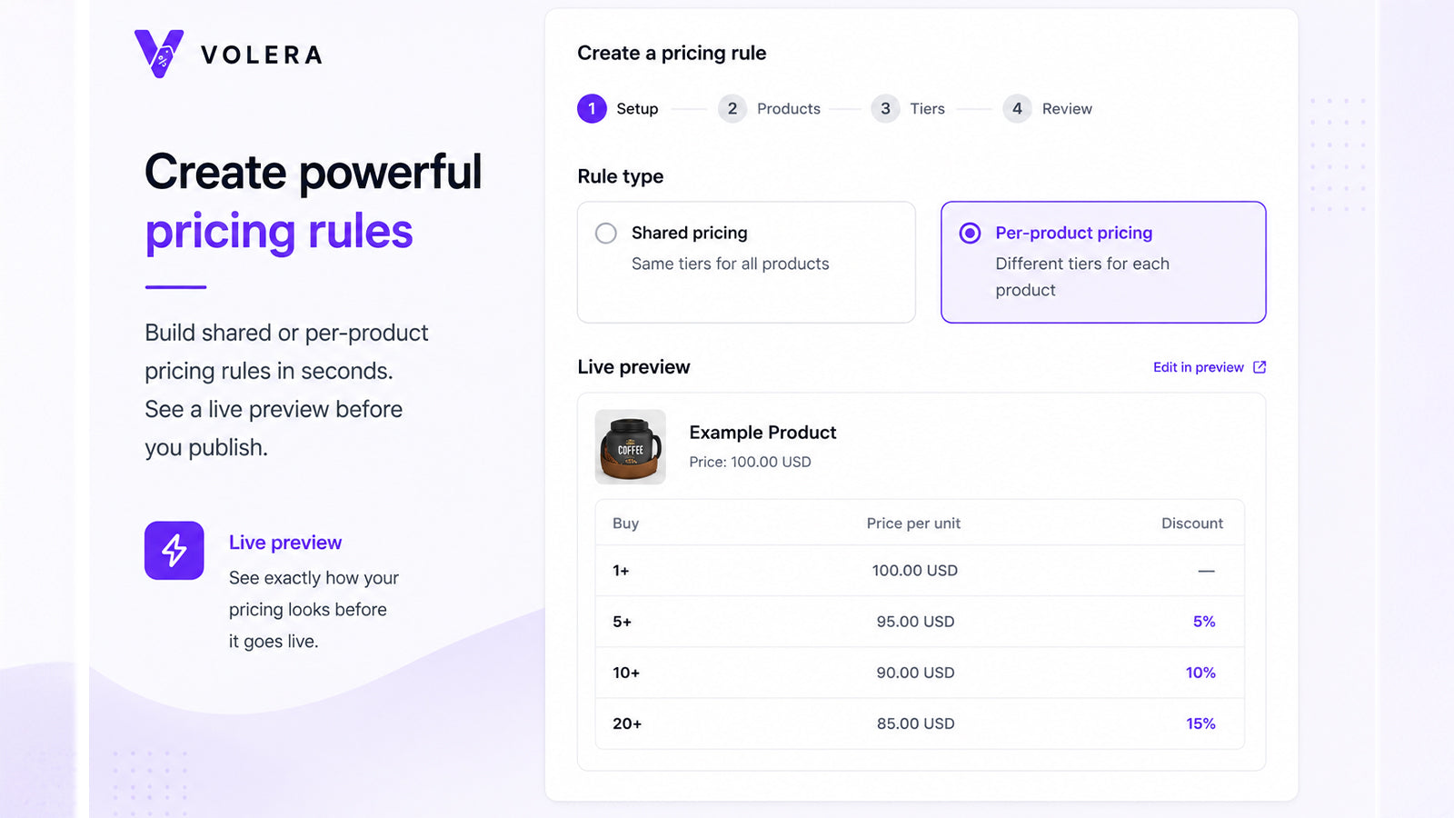Screen dimensions: 1454x818
Task: Select the 20+ tier row
Action: (x=920, y=723)
